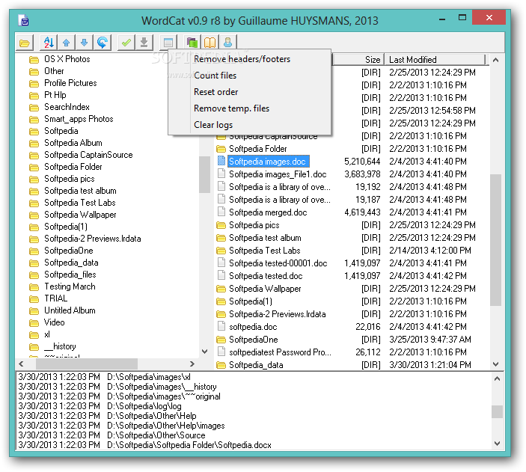Select Testing March folder in tree
The image size is (526, 472).
pyautogui.click(x=70, y=286)
